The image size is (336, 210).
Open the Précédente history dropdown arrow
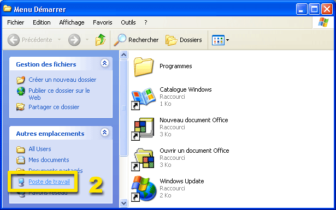pyautogui.click(x=59, y=40)
